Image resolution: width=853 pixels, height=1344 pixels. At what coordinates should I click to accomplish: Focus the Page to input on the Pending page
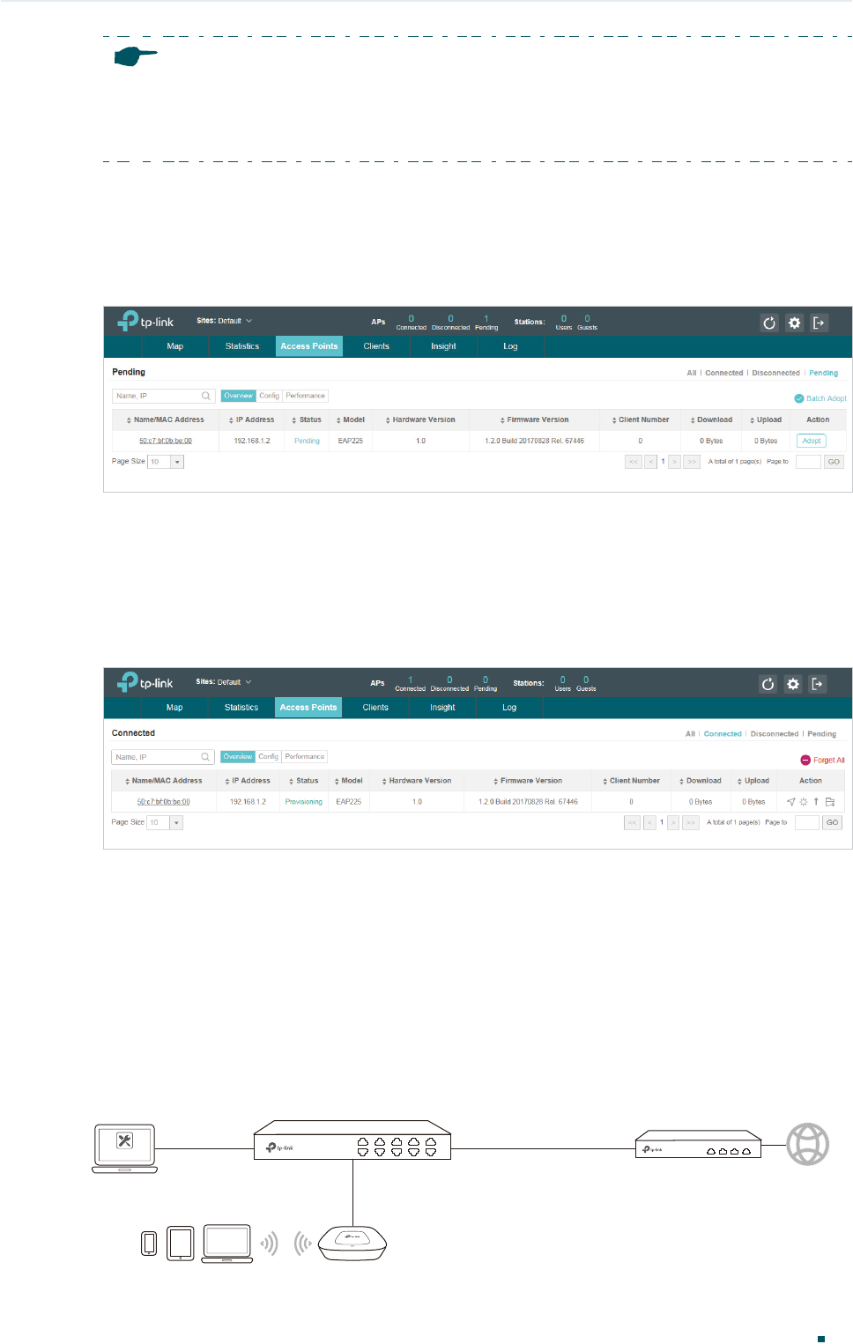click(x=808, y=462)
